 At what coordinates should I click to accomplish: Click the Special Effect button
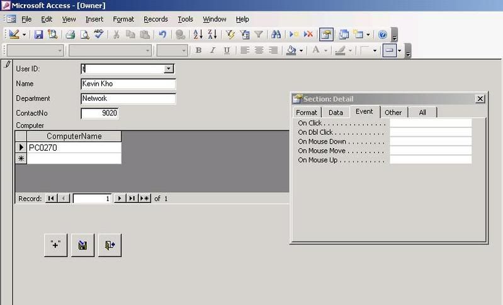point(390,50)
